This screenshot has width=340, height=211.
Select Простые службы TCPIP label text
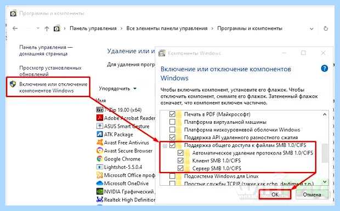pyautogui.click(x=249, y=184)
